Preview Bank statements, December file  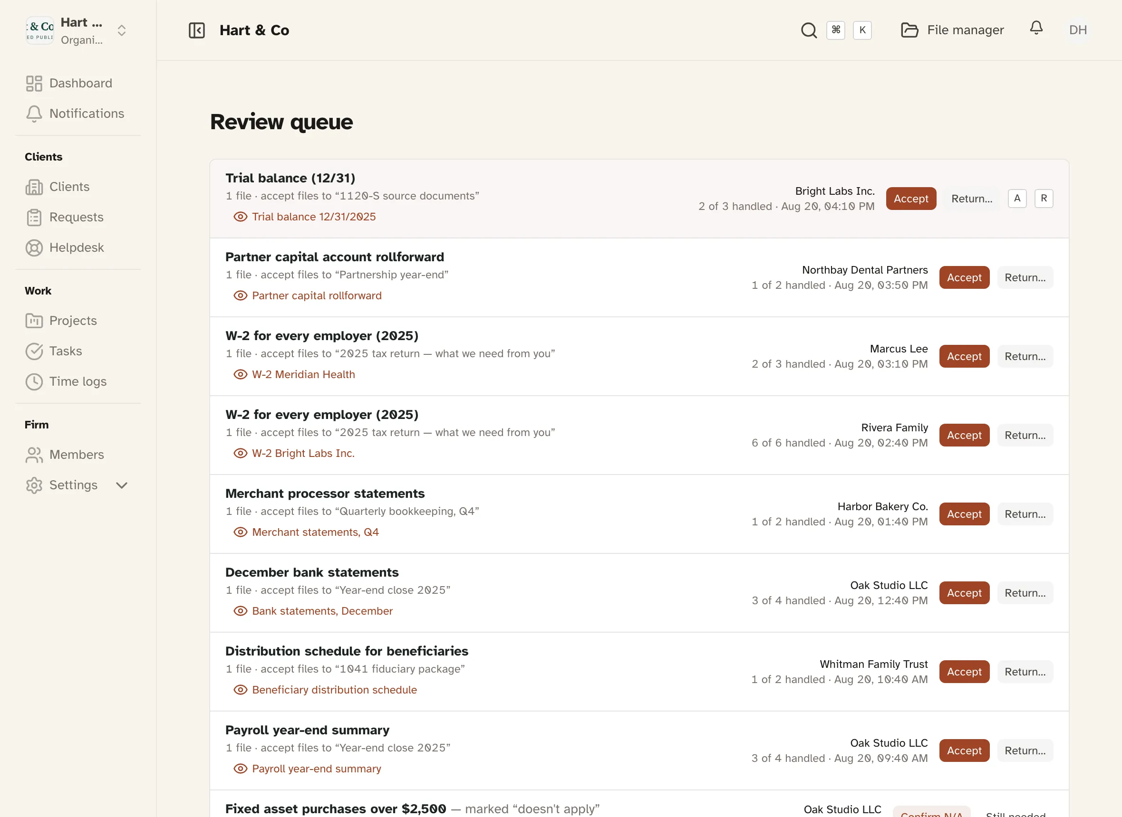coord(313,611)
